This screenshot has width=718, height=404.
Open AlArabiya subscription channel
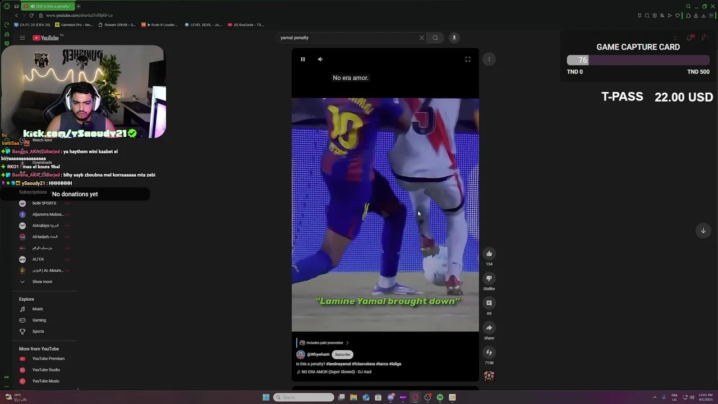click(x=44, y=226)
